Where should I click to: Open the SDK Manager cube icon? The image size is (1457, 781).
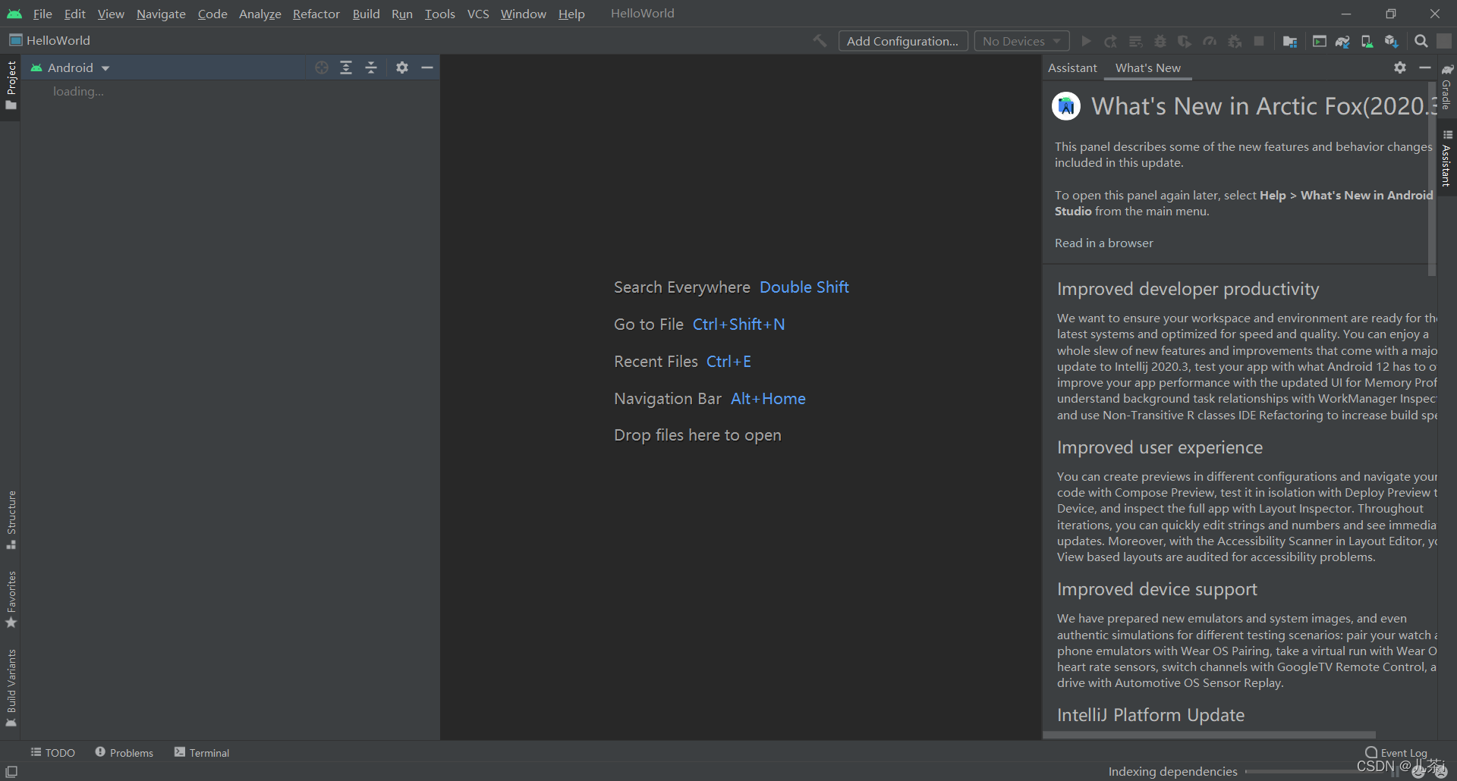coord(1391,41)
